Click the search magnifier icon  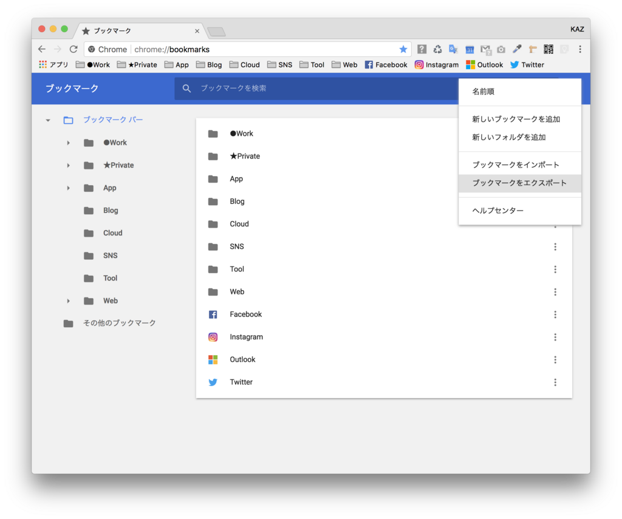click(186, 88)
